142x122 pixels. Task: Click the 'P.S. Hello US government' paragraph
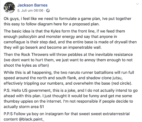pos(71,98)
